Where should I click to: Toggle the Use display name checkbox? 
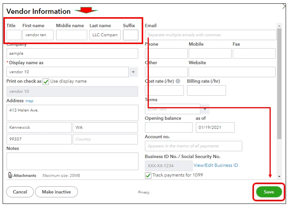46,81
